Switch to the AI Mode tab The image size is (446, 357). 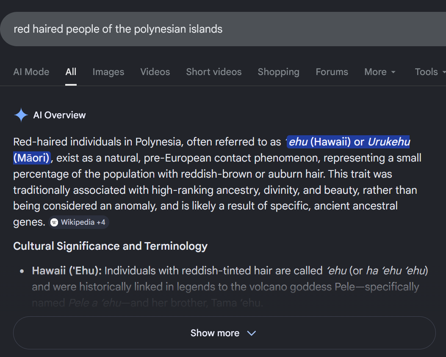click(31, 72)
